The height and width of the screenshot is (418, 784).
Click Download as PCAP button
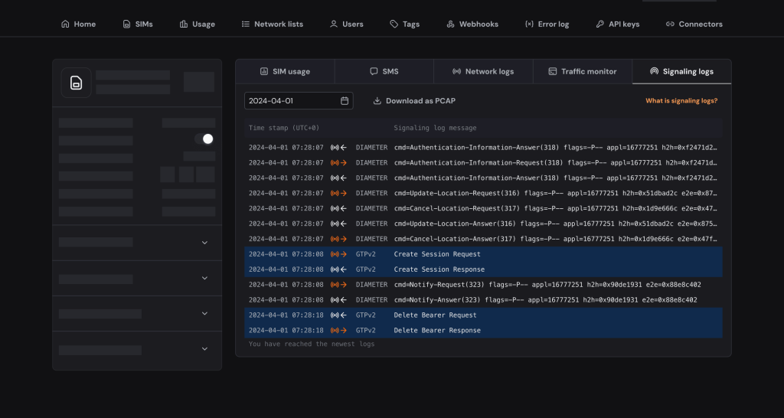tap(414, 101)
